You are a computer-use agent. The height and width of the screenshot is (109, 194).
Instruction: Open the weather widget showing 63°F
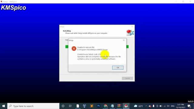138,106
